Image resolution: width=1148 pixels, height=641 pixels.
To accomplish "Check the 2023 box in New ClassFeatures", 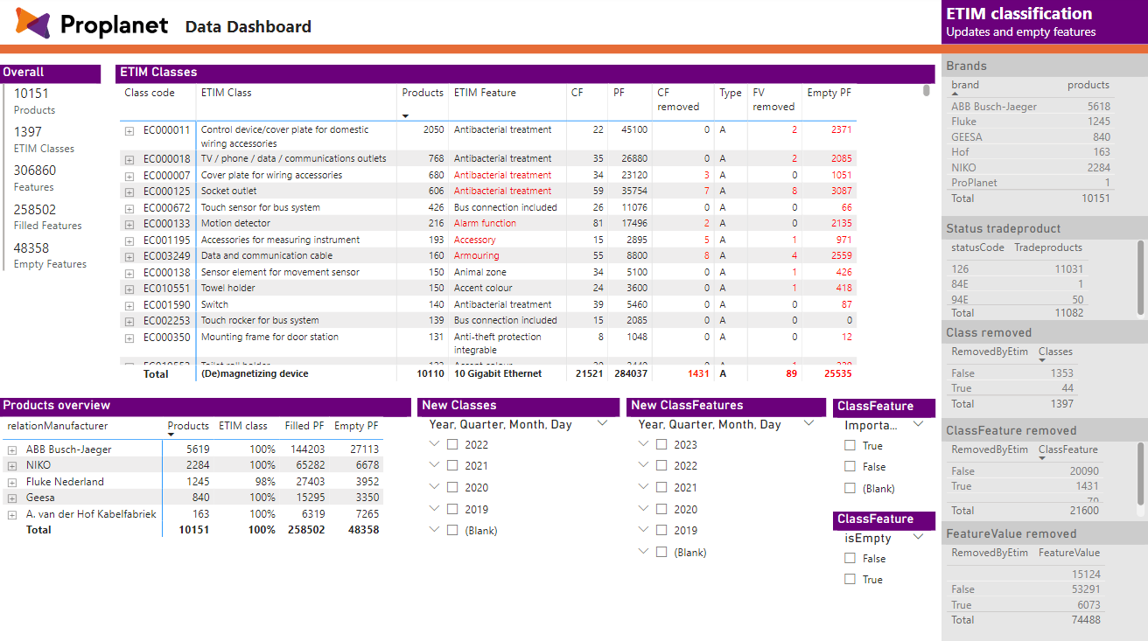I will coord(661,444).
